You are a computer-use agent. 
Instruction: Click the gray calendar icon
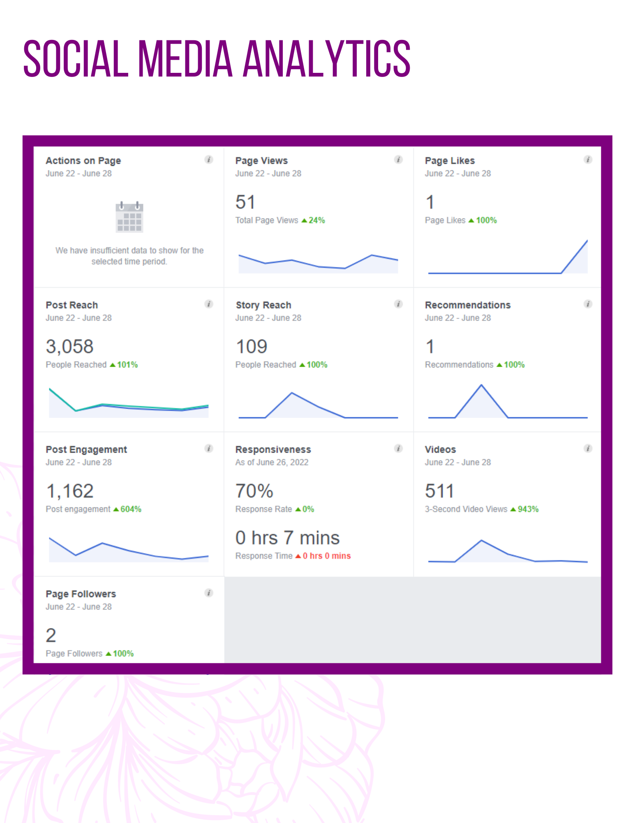[129, 217]
